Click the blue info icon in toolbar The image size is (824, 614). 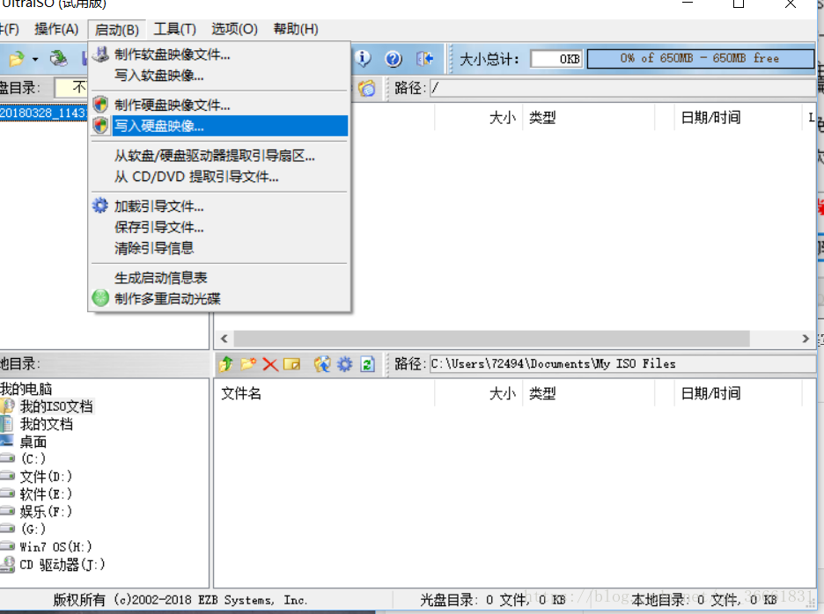363,58
